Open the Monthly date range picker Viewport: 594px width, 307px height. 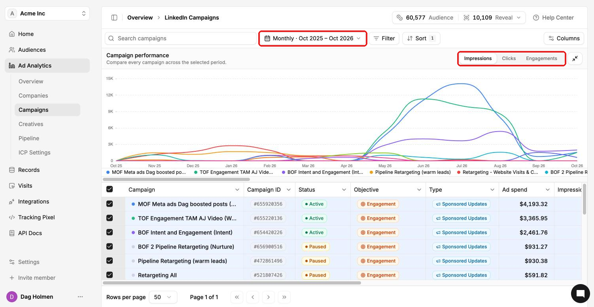[x=312, y=38]
